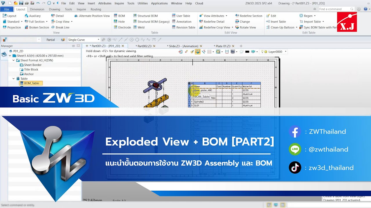The width and height of the screenshot is (371, 208).
Task: Open the Full Section dropdown arrow
Action: pyautogui.click(x=47, y=22)
